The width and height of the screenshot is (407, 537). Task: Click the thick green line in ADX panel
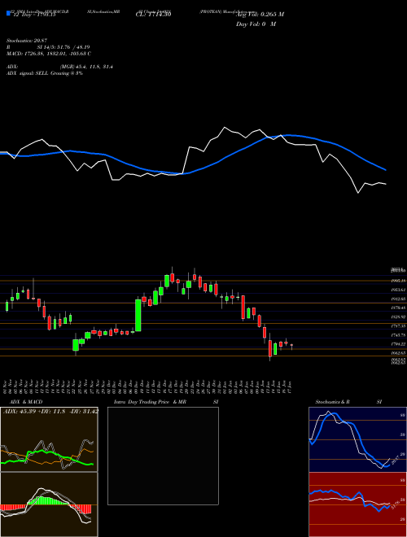point(42,451)
